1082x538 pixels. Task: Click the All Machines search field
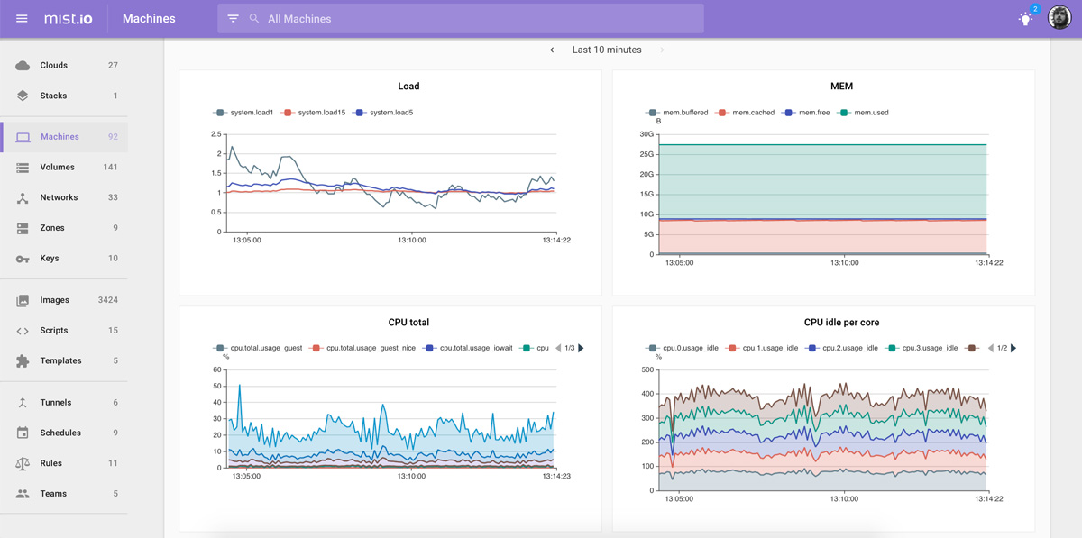click(x=361, y=18)
